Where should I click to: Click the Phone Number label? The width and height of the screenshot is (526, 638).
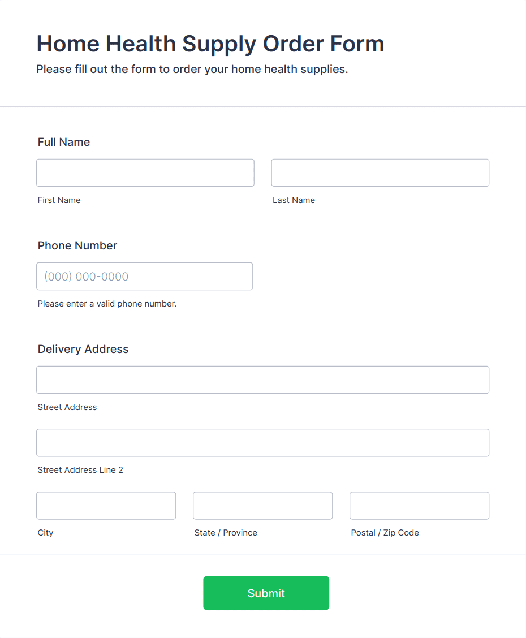[x=77, y=245]
